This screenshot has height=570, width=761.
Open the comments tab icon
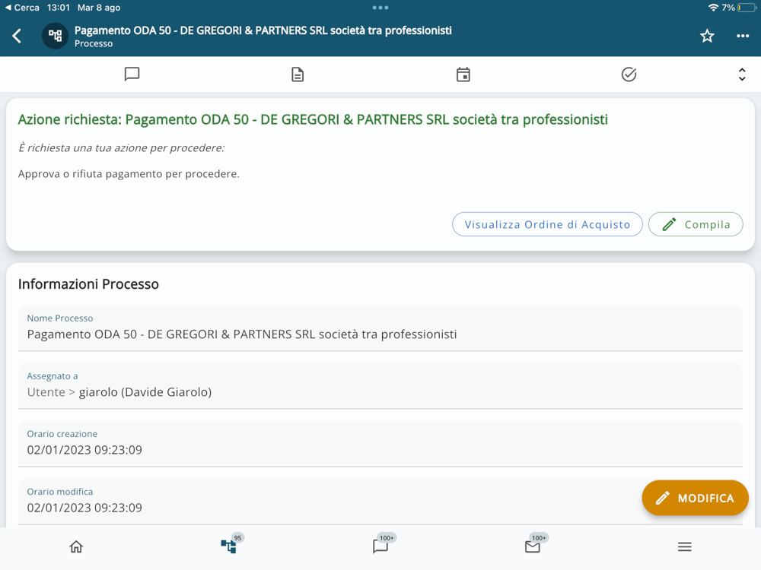point(132,74)
